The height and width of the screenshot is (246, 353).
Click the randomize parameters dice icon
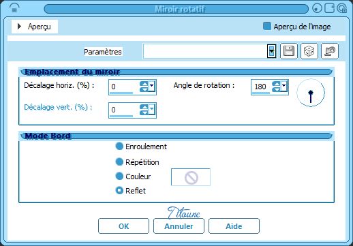309,51
